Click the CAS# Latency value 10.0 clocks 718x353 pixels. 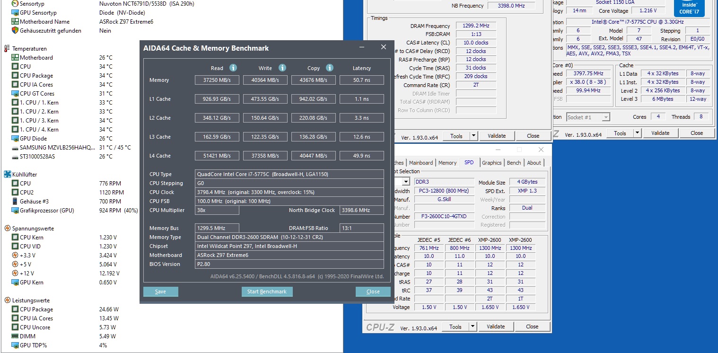(x=476, y=43)
